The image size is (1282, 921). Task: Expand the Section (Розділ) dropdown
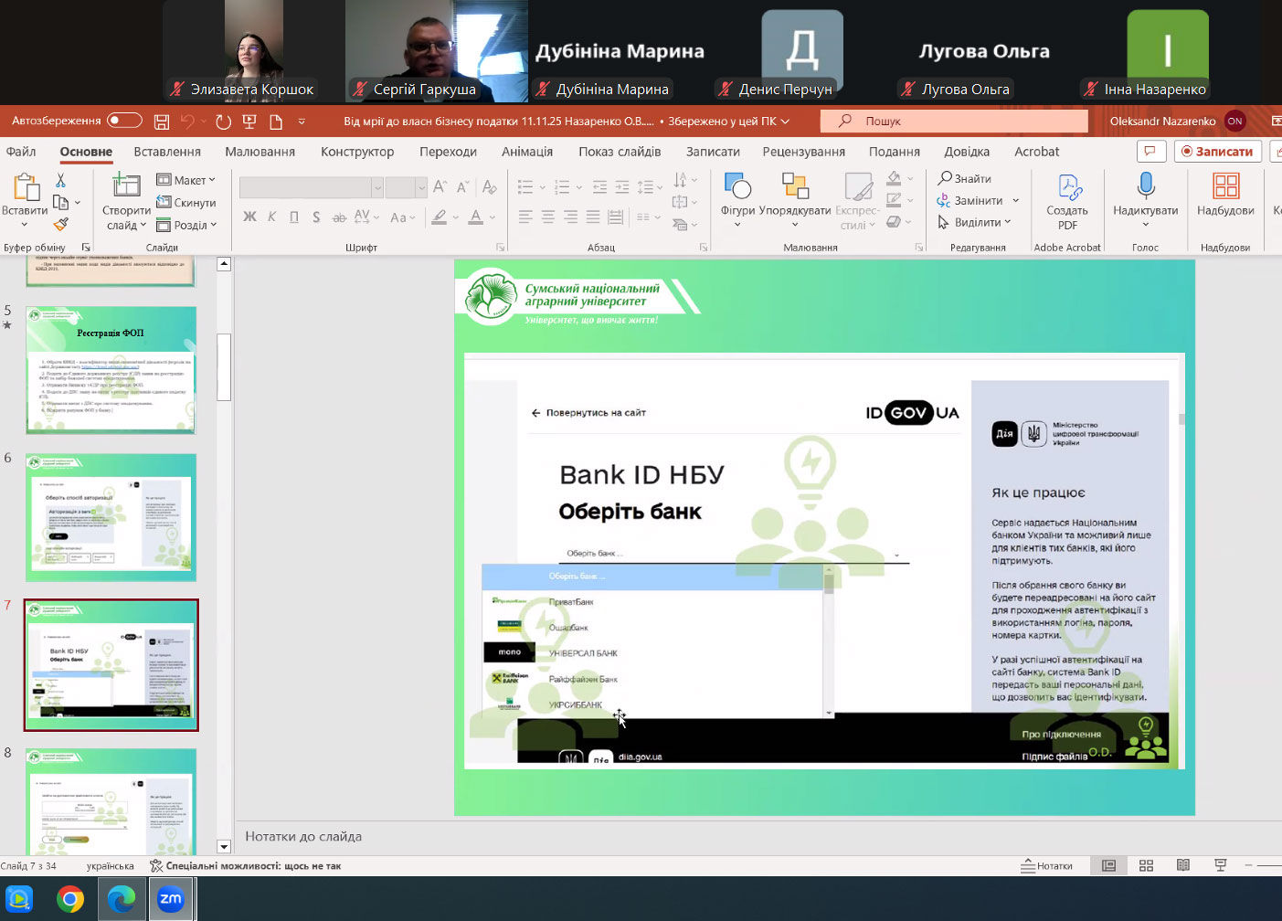[x=187, y=225]
